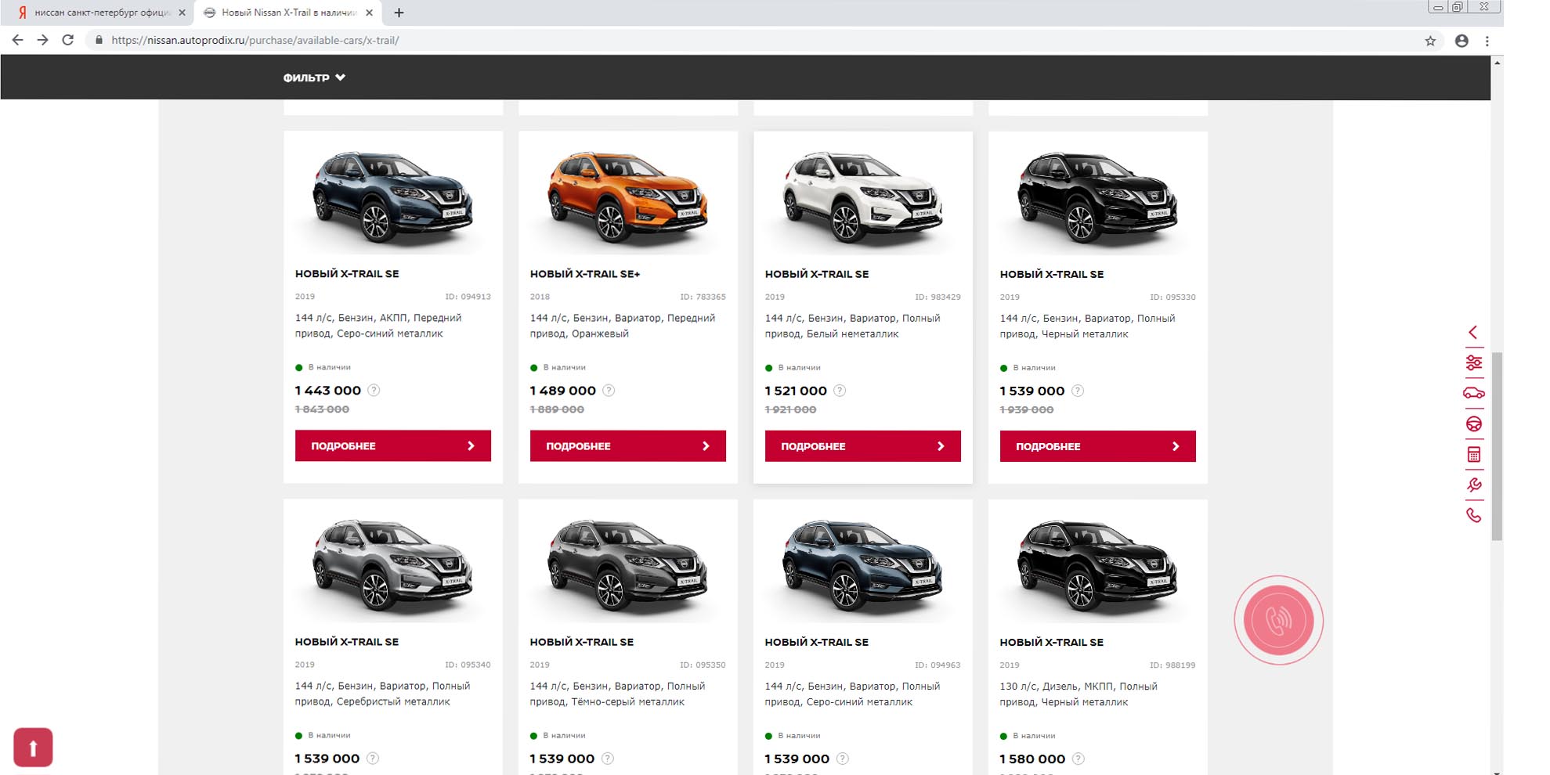Click the scrollbar up arrow
Image resolution: width=1550 pixels, height=775 pixels.
pos(1497,63)
